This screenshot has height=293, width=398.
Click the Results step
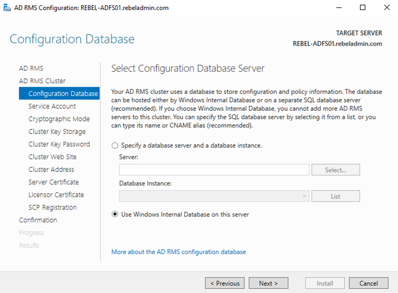point(29,245)
